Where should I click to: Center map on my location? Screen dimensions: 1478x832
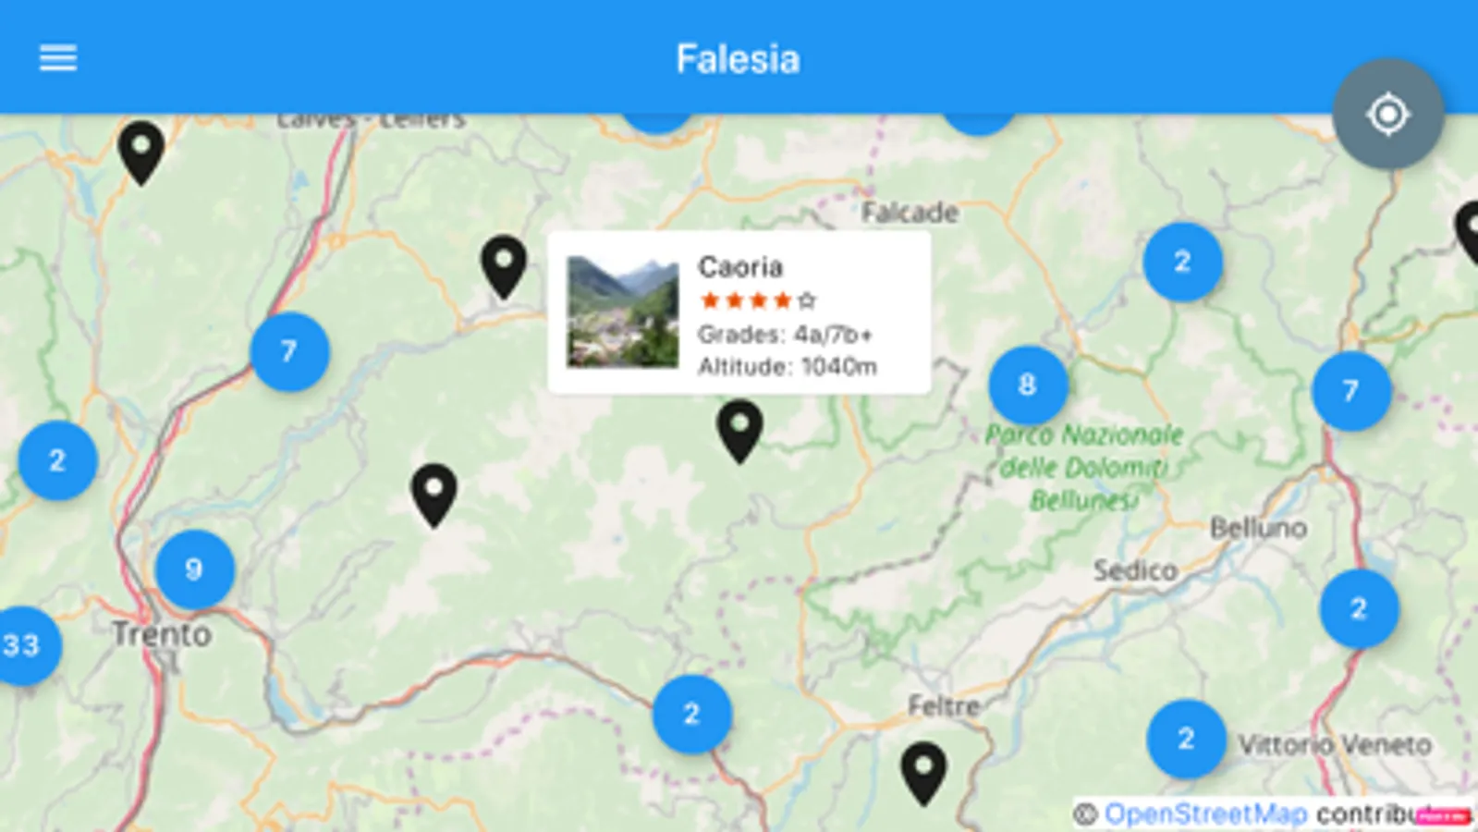pyautogui.click(x=1387, y=115)
